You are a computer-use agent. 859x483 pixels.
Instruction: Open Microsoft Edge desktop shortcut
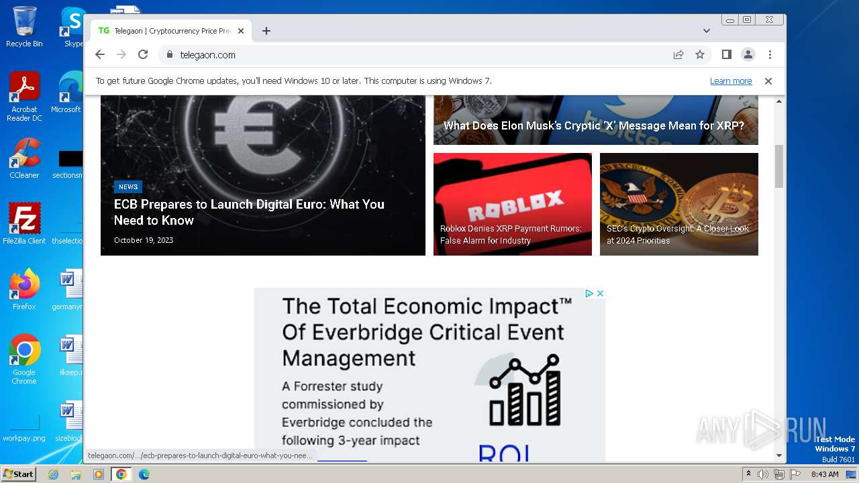(67, 93)
